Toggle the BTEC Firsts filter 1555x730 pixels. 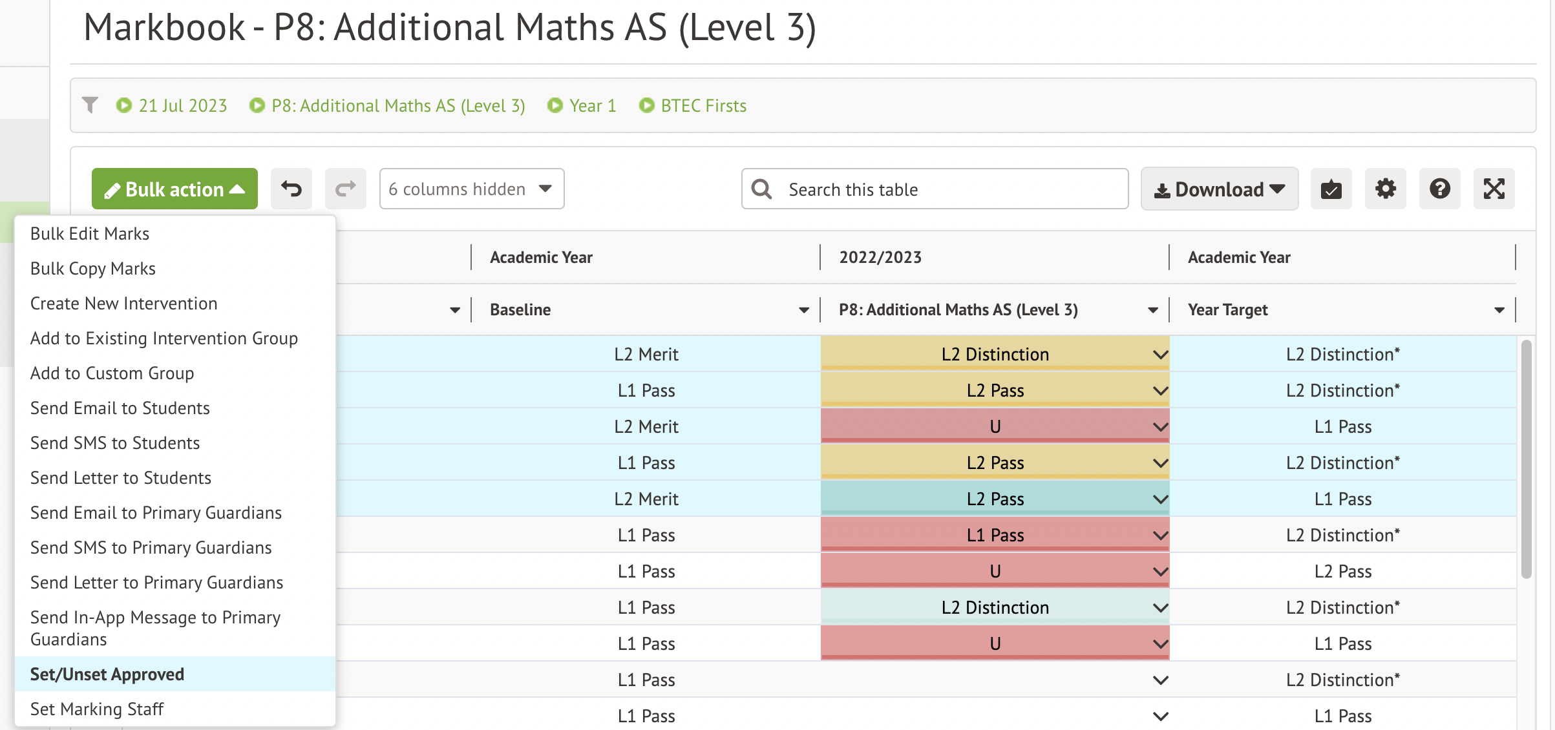click(x=703, y=105)
